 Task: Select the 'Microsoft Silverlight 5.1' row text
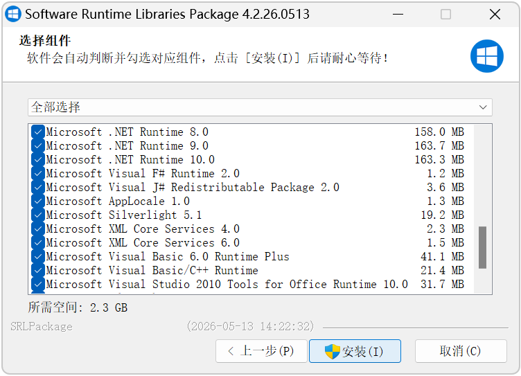[x=123, y=215]
